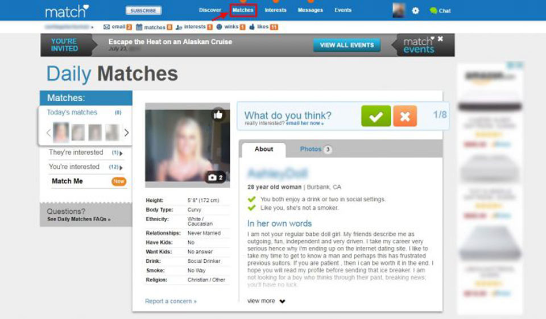Open Match Me option
This screenshot has height=319, width=546.
click(x=67, y=181)
